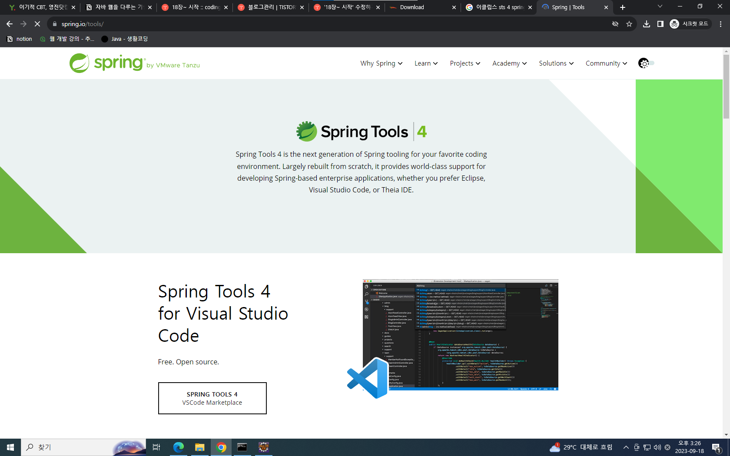Click the page vertical scrollbar thumb
Image resolution: width=730 pixels, height=456 pixels.
click(x=726, y=86)
